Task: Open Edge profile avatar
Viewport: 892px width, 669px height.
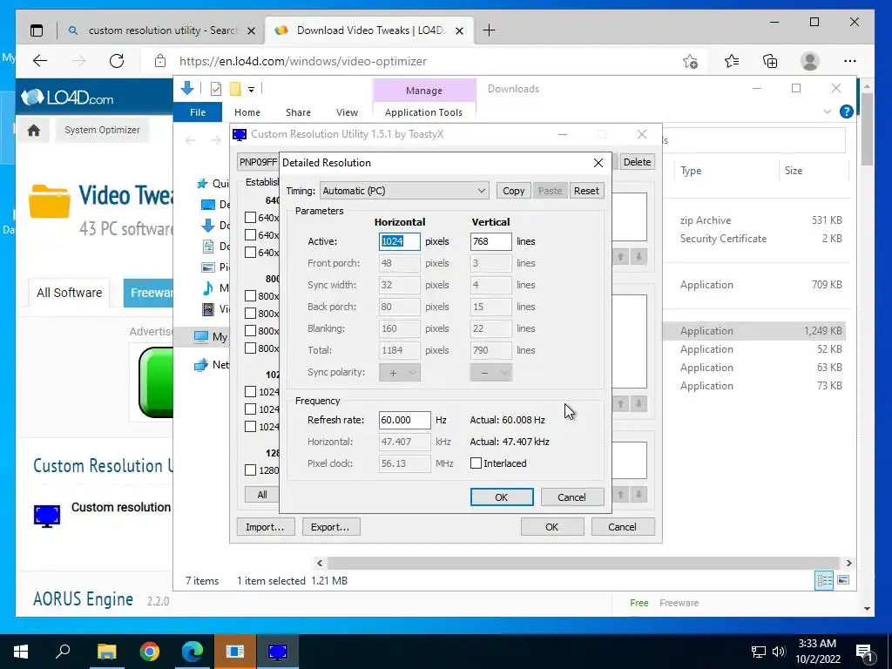Action: point(809,61)
